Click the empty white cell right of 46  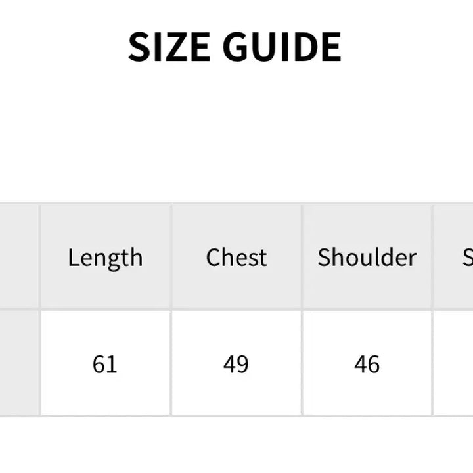454,363
